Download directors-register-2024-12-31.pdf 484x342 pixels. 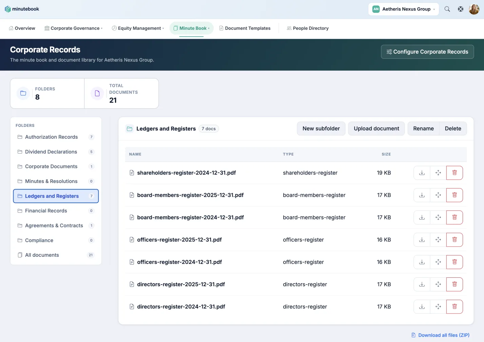[x=422, y=307]
